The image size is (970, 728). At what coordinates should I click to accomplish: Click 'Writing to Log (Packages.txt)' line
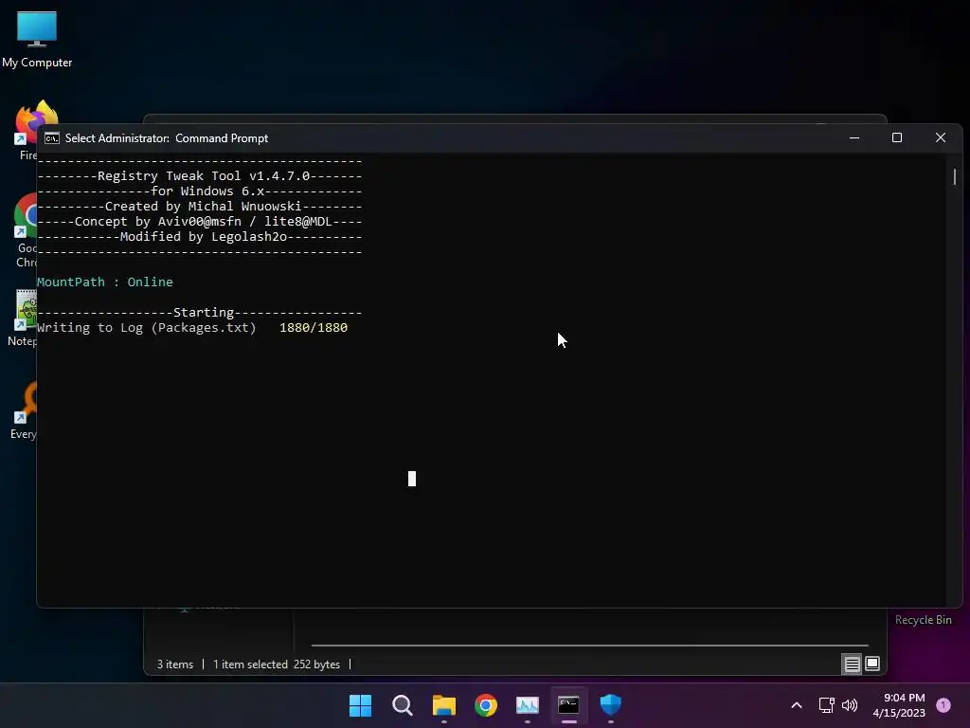click(147, 327)
